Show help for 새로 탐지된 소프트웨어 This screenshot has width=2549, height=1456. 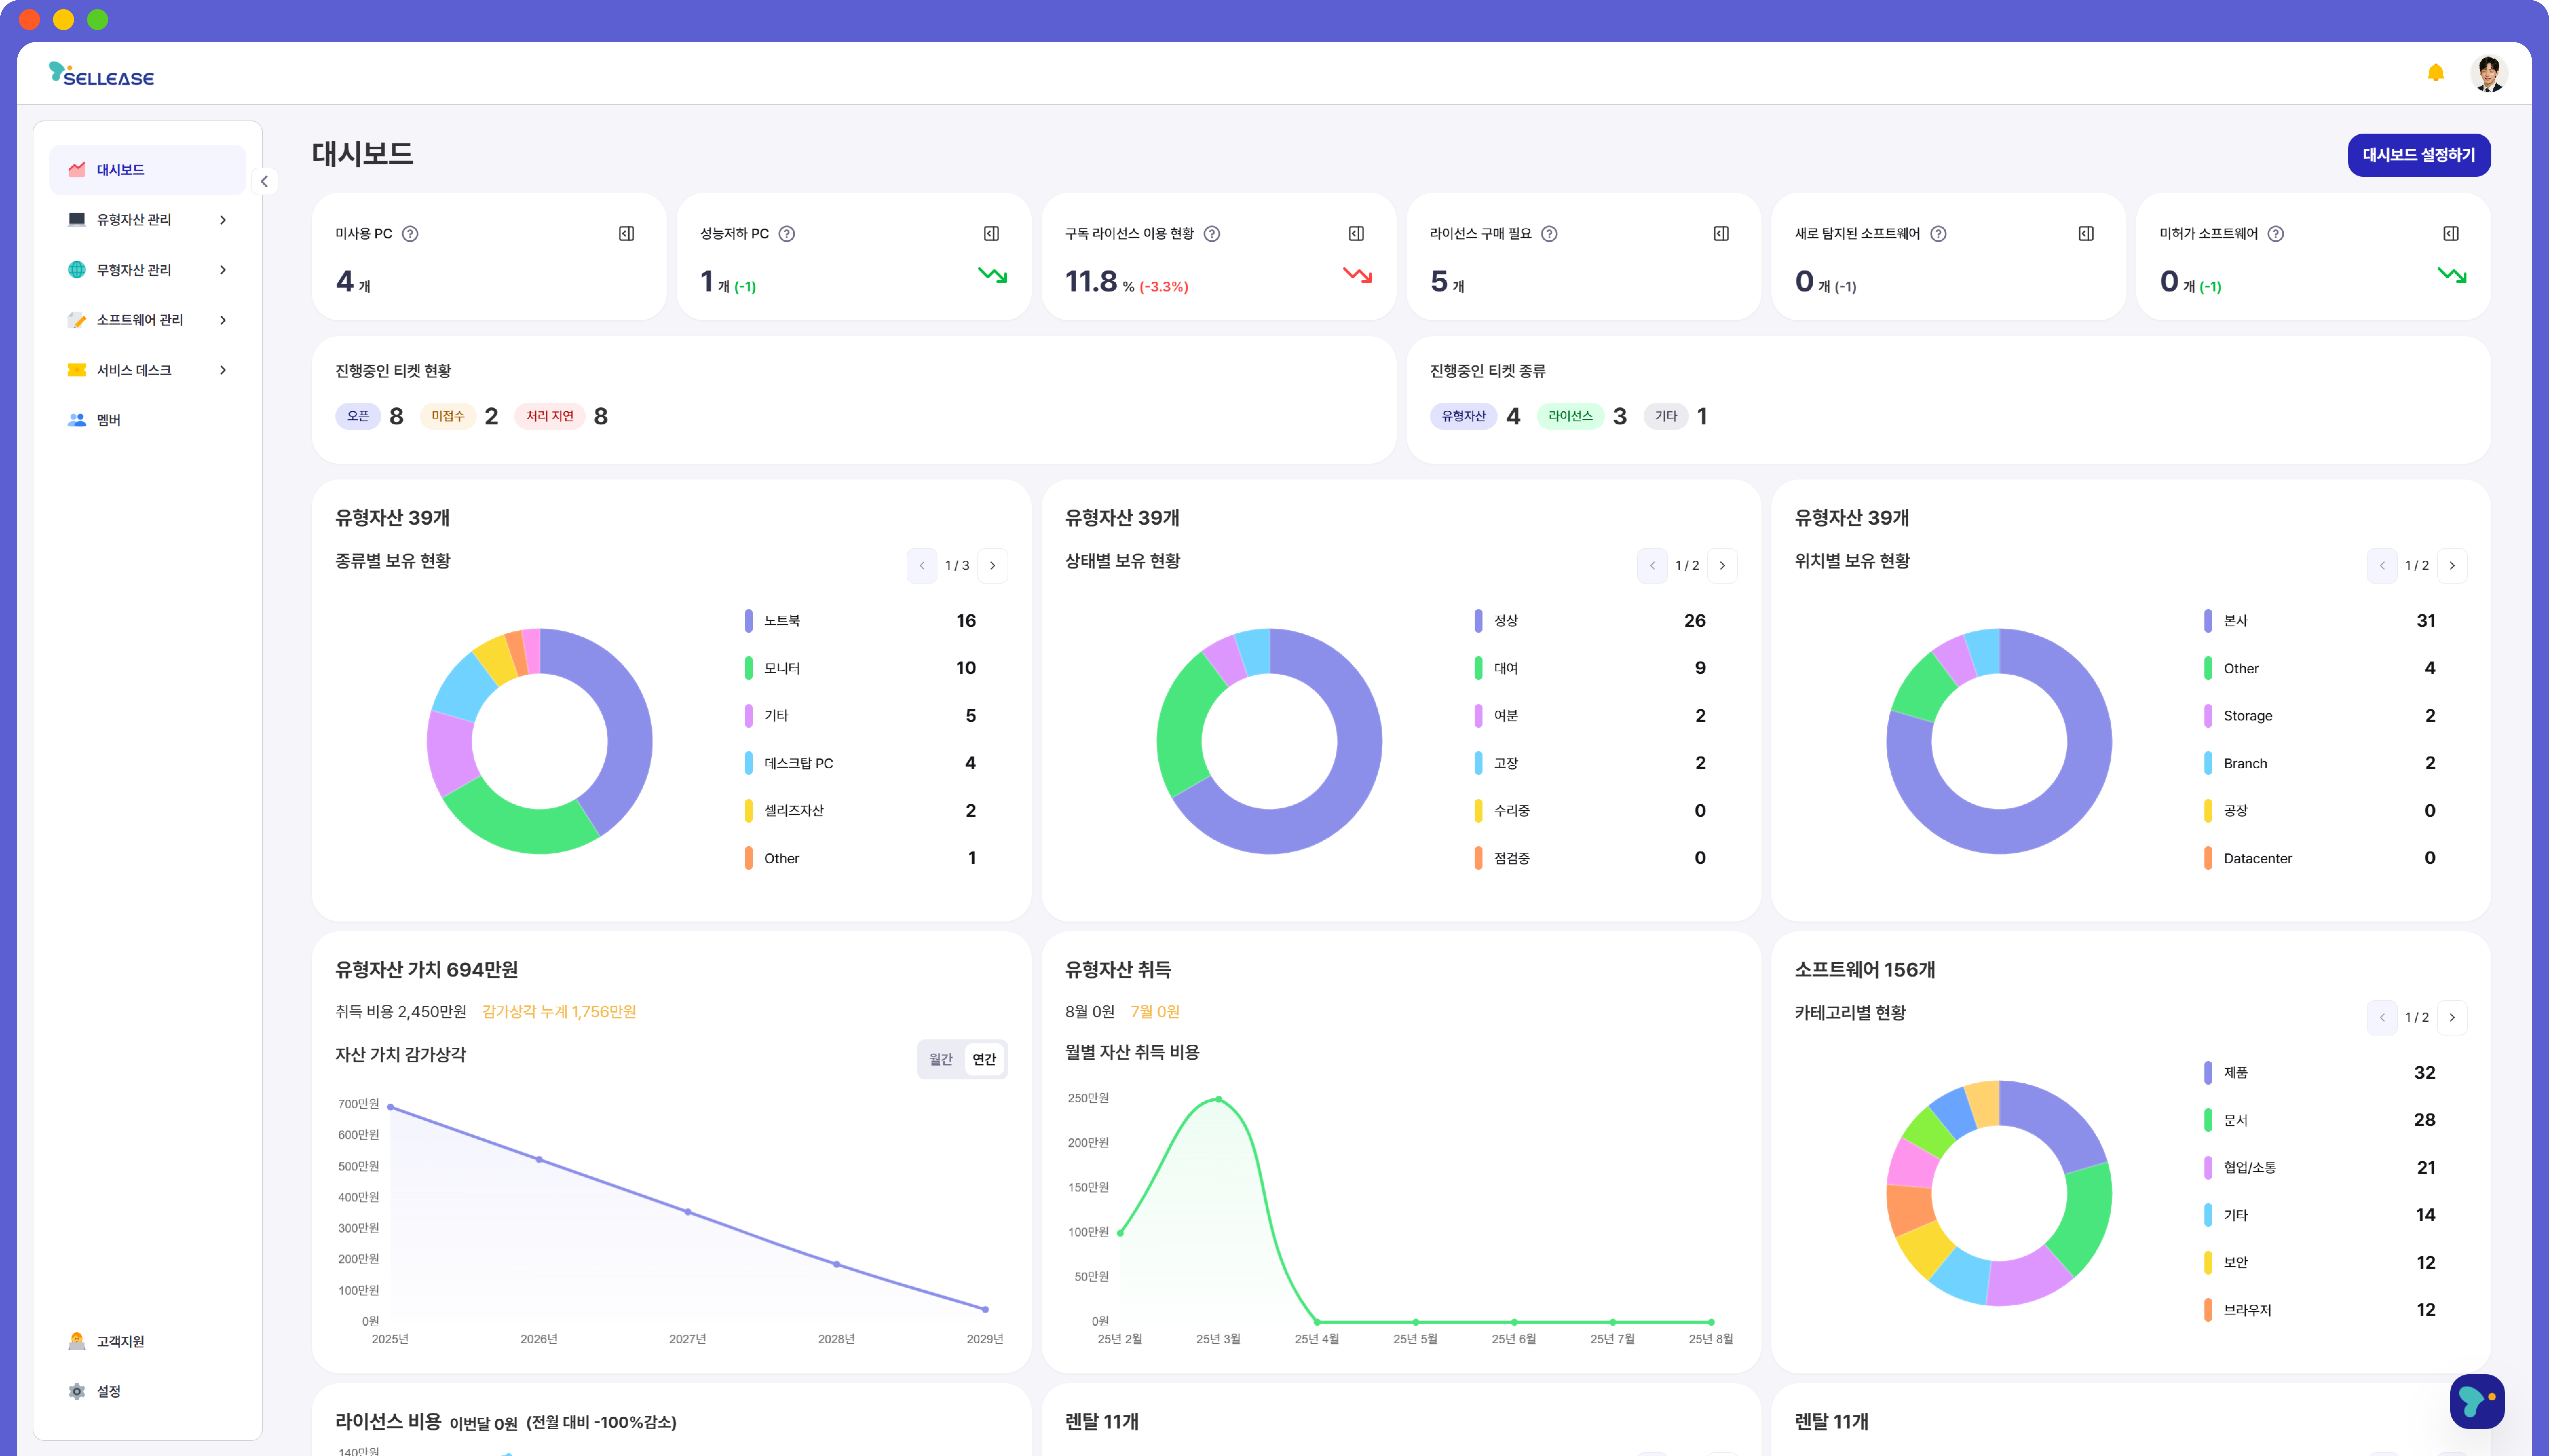click(x=1938, y=234)
